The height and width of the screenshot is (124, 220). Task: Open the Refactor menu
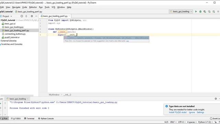click(x=33, y=7)
